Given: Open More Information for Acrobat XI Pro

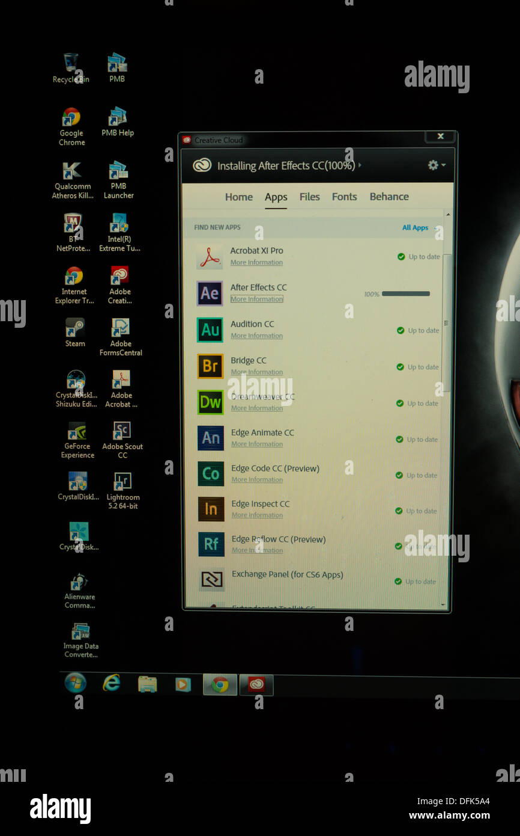Looking at the screenshot, I should pos(256,263).
